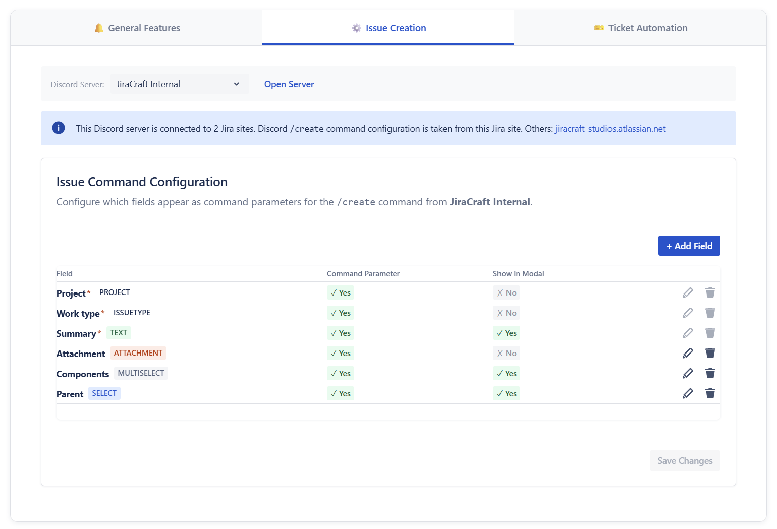Click the ticket icon beside Ticket Automation

[x=599, y=28]
